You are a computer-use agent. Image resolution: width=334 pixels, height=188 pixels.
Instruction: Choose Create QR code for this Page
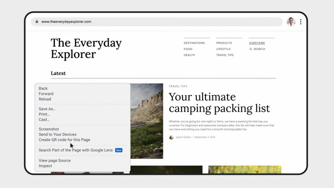pyautogui.click(x=64, y=140)
